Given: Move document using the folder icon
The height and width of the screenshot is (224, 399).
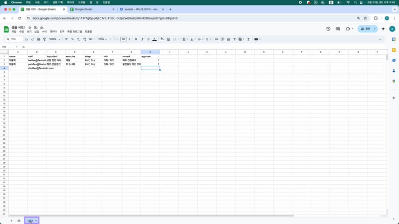Looking at the screenshot, I should point(35,27).
